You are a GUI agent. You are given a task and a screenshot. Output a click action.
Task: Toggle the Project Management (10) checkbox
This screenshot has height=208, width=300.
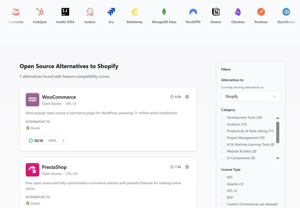(223, 138)
